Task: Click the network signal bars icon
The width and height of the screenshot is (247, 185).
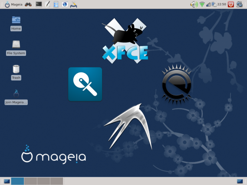Action: tap(208, 4)
